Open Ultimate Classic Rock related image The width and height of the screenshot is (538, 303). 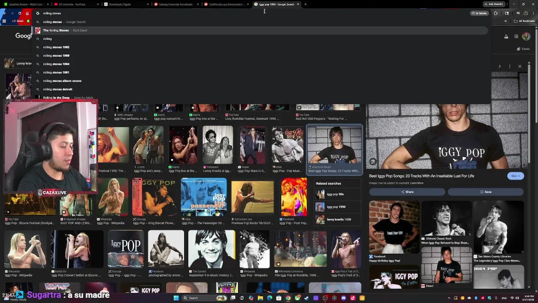[446, 219]
